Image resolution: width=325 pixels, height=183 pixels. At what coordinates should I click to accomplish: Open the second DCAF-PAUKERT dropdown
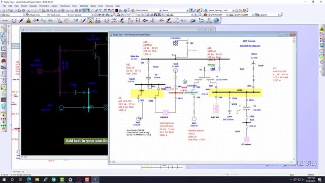coord(244,15)
